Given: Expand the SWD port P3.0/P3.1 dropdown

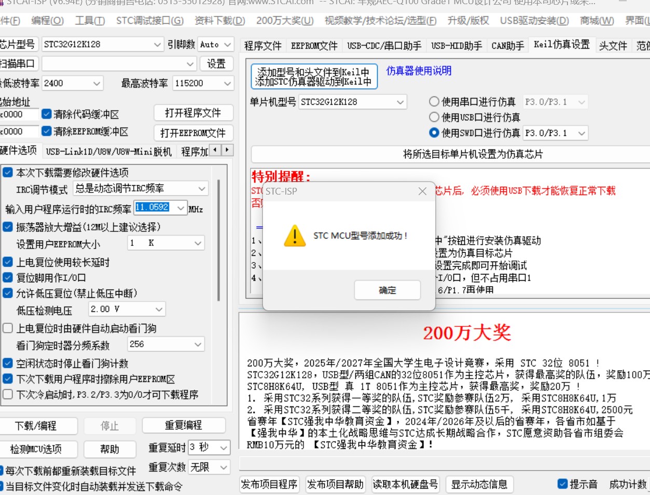Looking at the screenshot, I should click(582, 133).
